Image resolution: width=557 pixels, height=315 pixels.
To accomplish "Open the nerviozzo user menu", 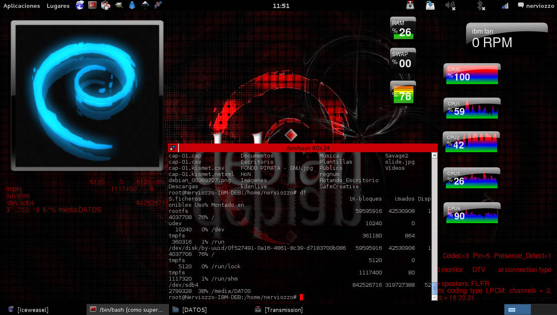I will [x=536, y=6].
